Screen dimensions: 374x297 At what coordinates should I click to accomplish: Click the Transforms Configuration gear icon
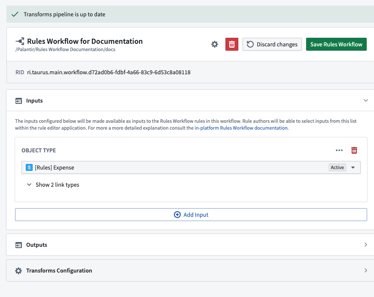coord(18,270)
